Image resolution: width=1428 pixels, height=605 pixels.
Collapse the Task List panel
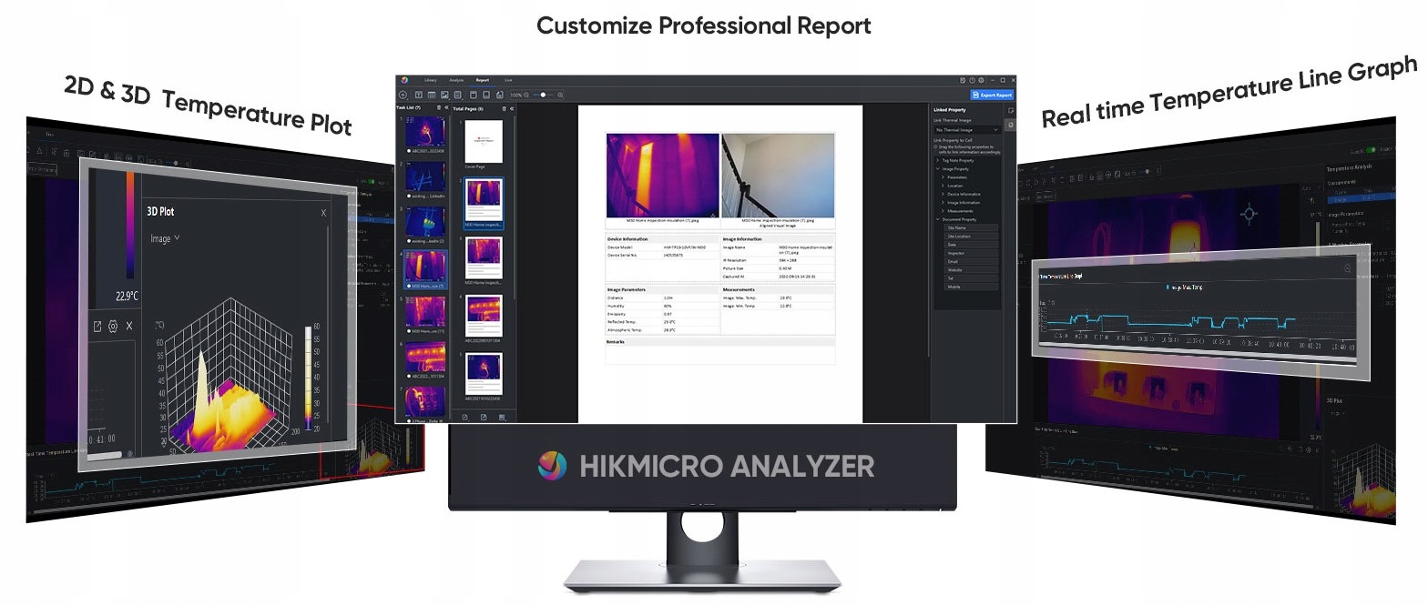(x=446, y=107)
